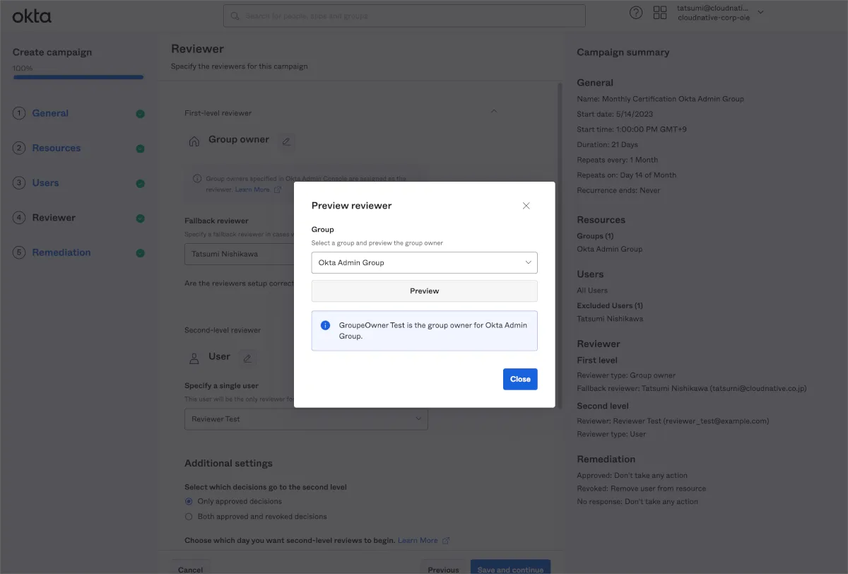This screenshot has width=848, height=574.
Task: Click the Okta logo
Action: coord(32,16)
